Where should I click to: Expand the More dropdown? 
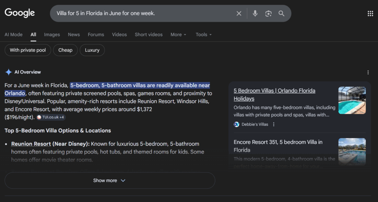178,34
